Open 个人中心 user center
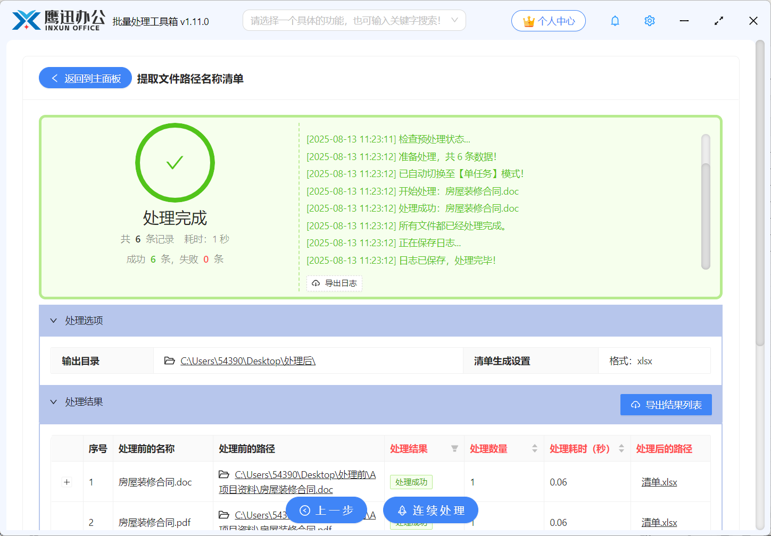771x536 pixels. (x=548, y=21)
